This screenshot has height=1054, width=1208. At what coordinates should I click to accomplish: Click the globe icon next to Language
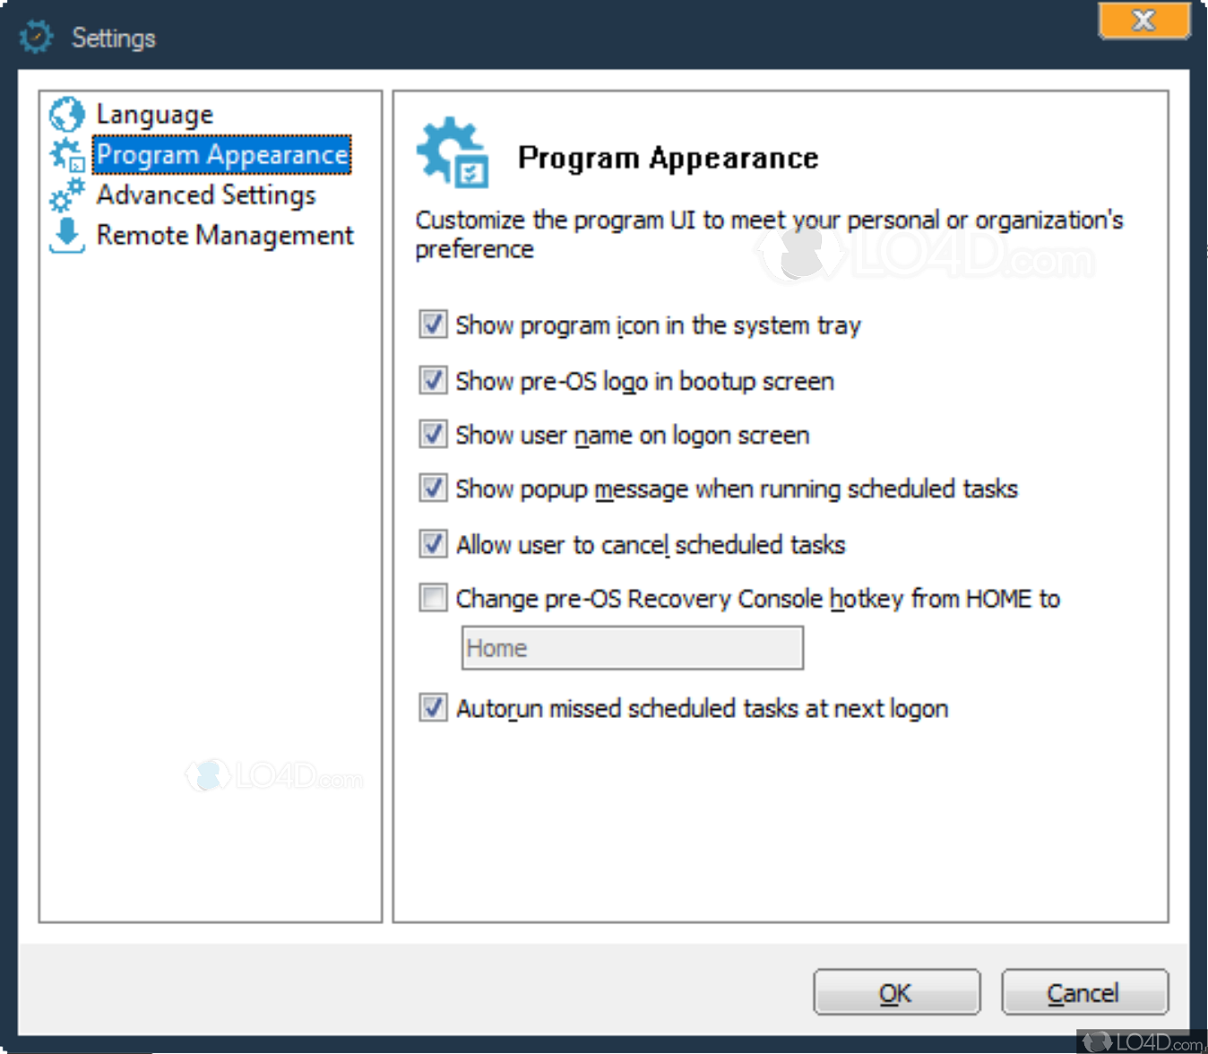(65, 113)
